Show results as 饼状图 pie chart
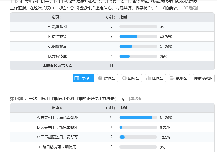Viewport: 217px width, 152px height. click(x=107, y=78)
